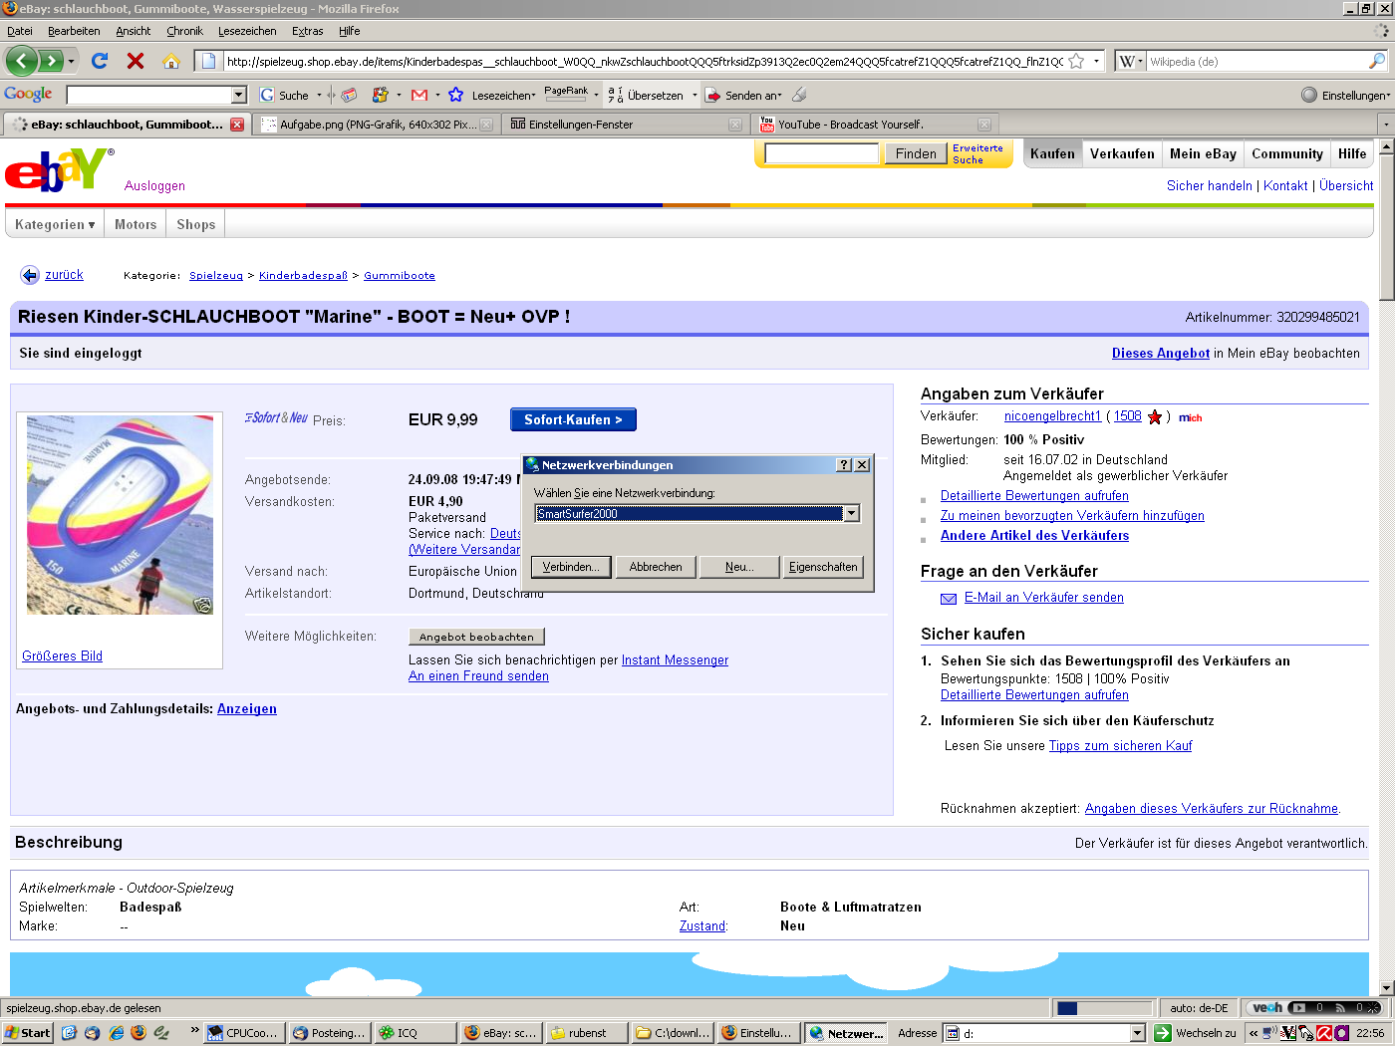Go forward with the green forward arrow
This screenshot has height=1046, width=1395.
[50, 61]
